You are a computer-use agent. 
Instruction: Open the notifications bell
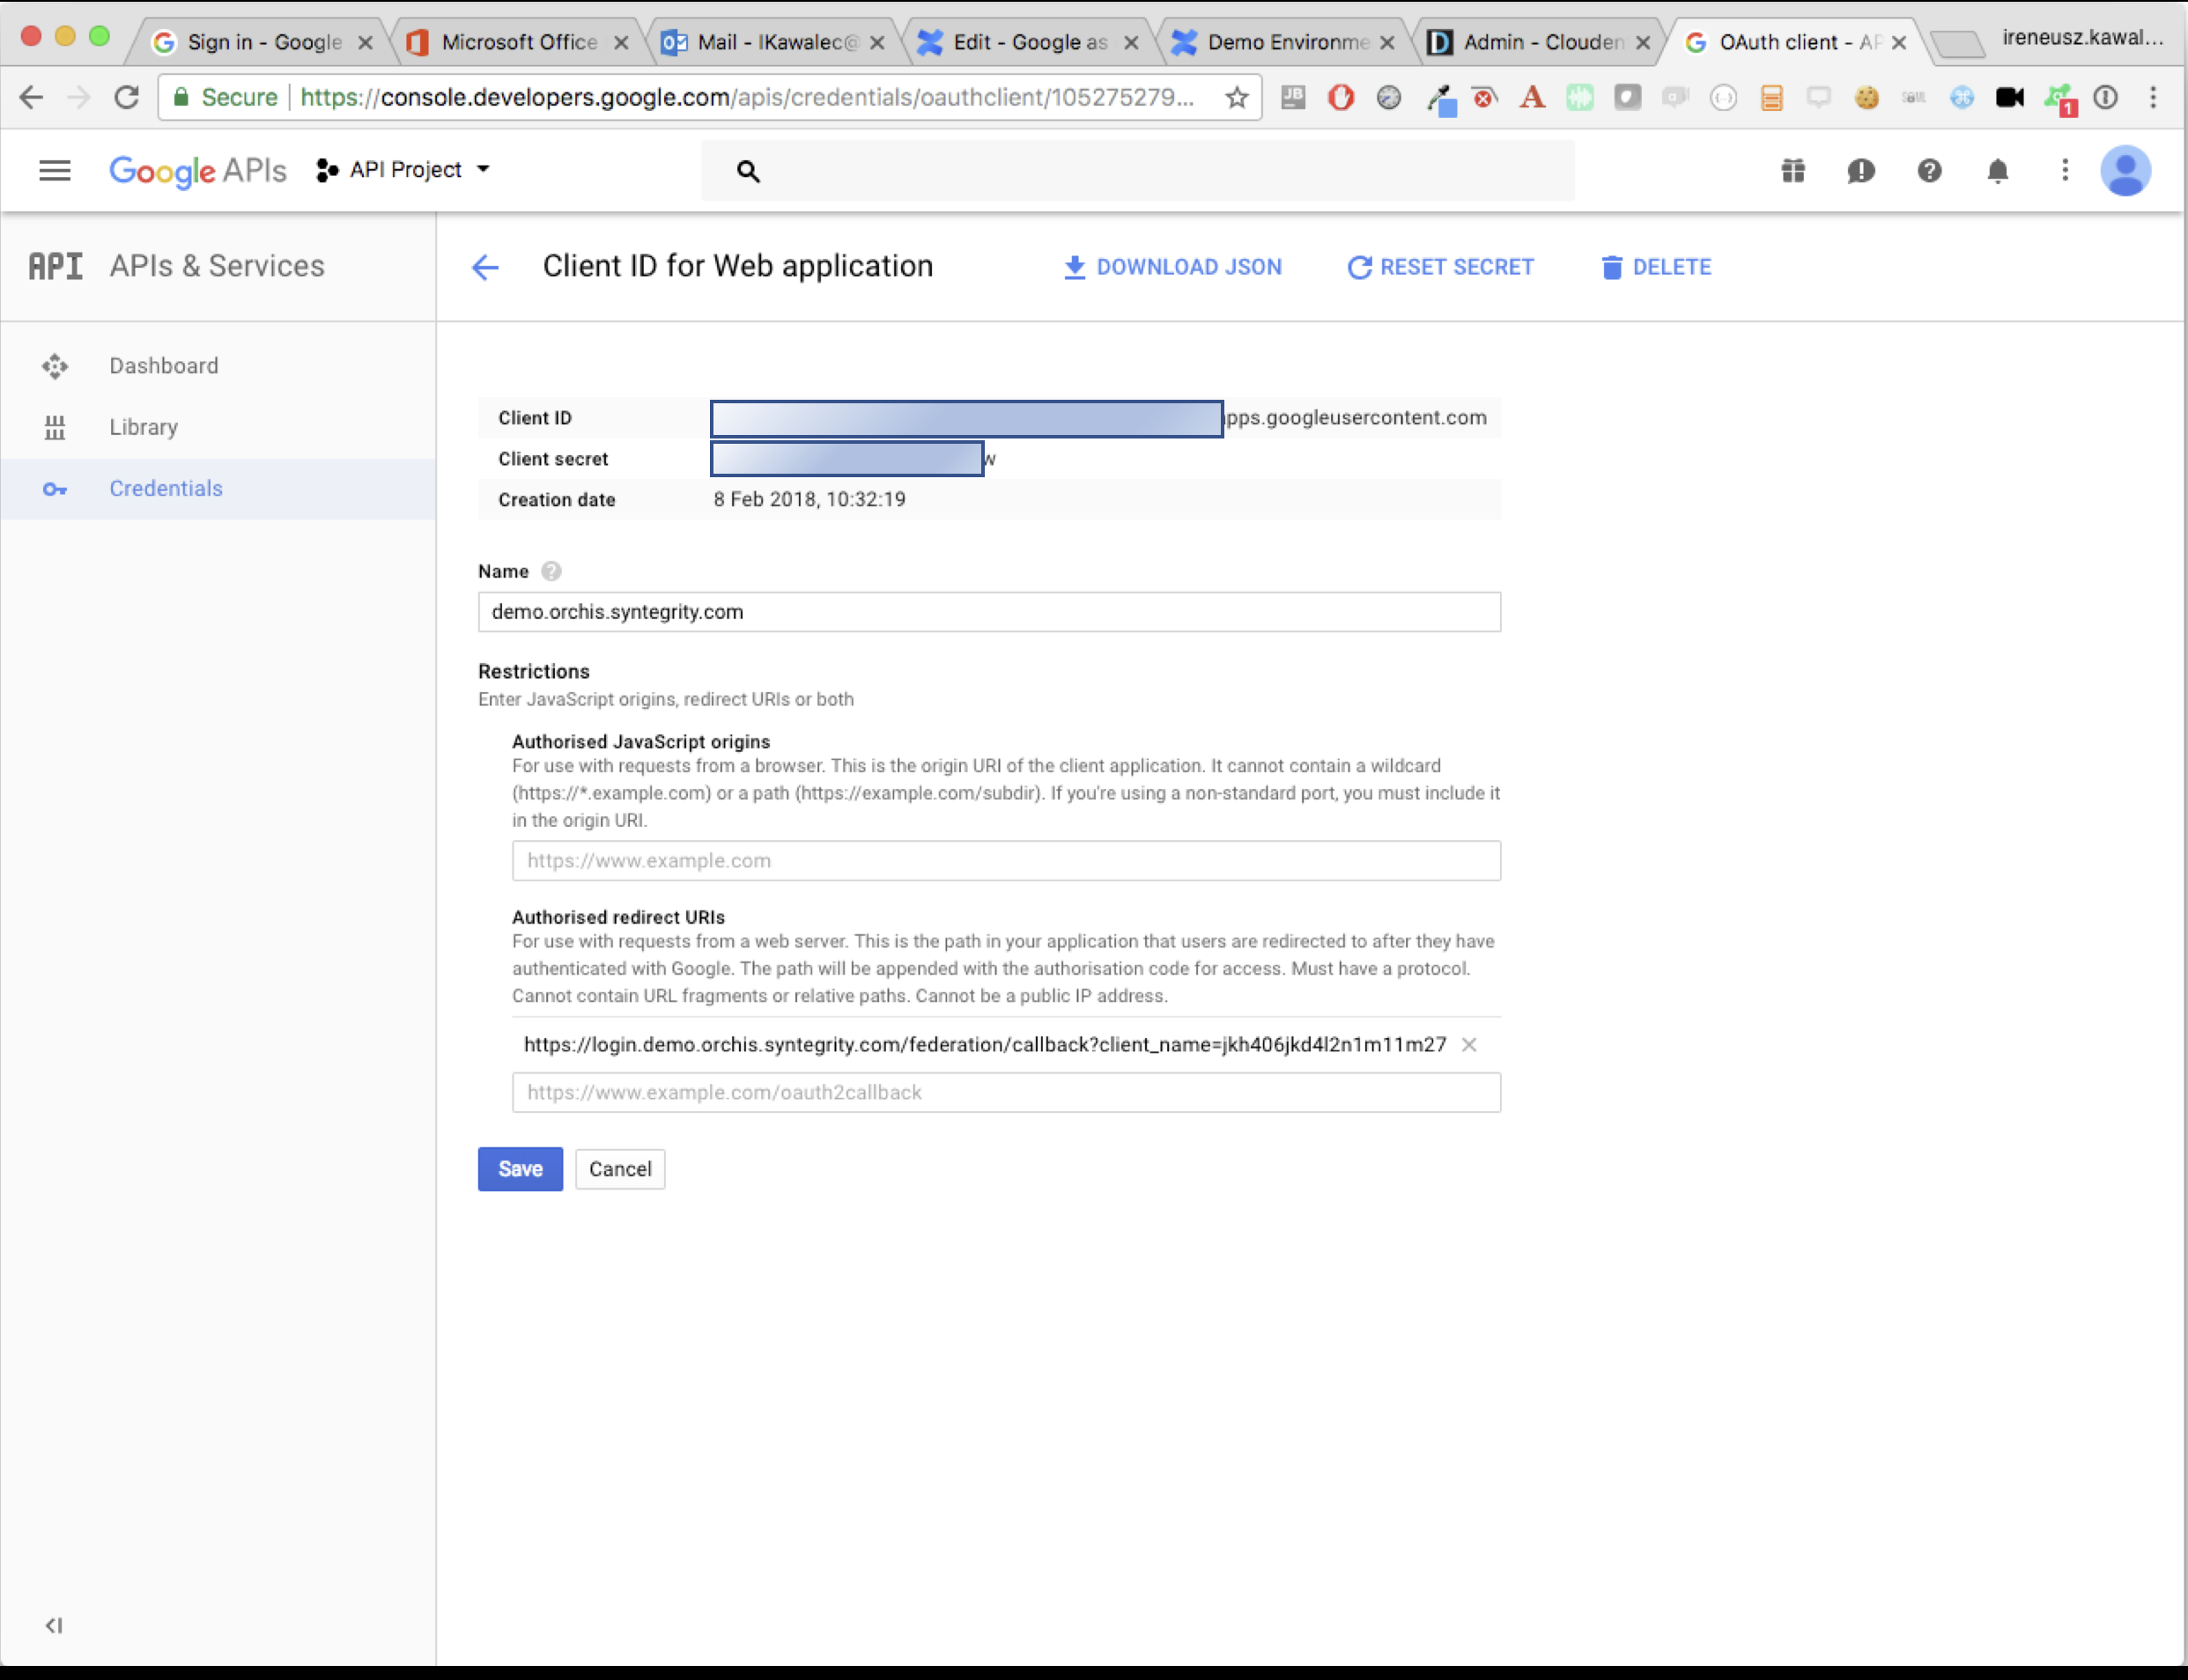click(x=1997, y=171)
